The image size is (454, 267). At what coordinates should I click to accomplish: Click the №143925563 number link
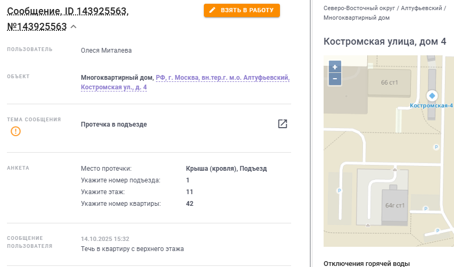click(x=37, y=27)
